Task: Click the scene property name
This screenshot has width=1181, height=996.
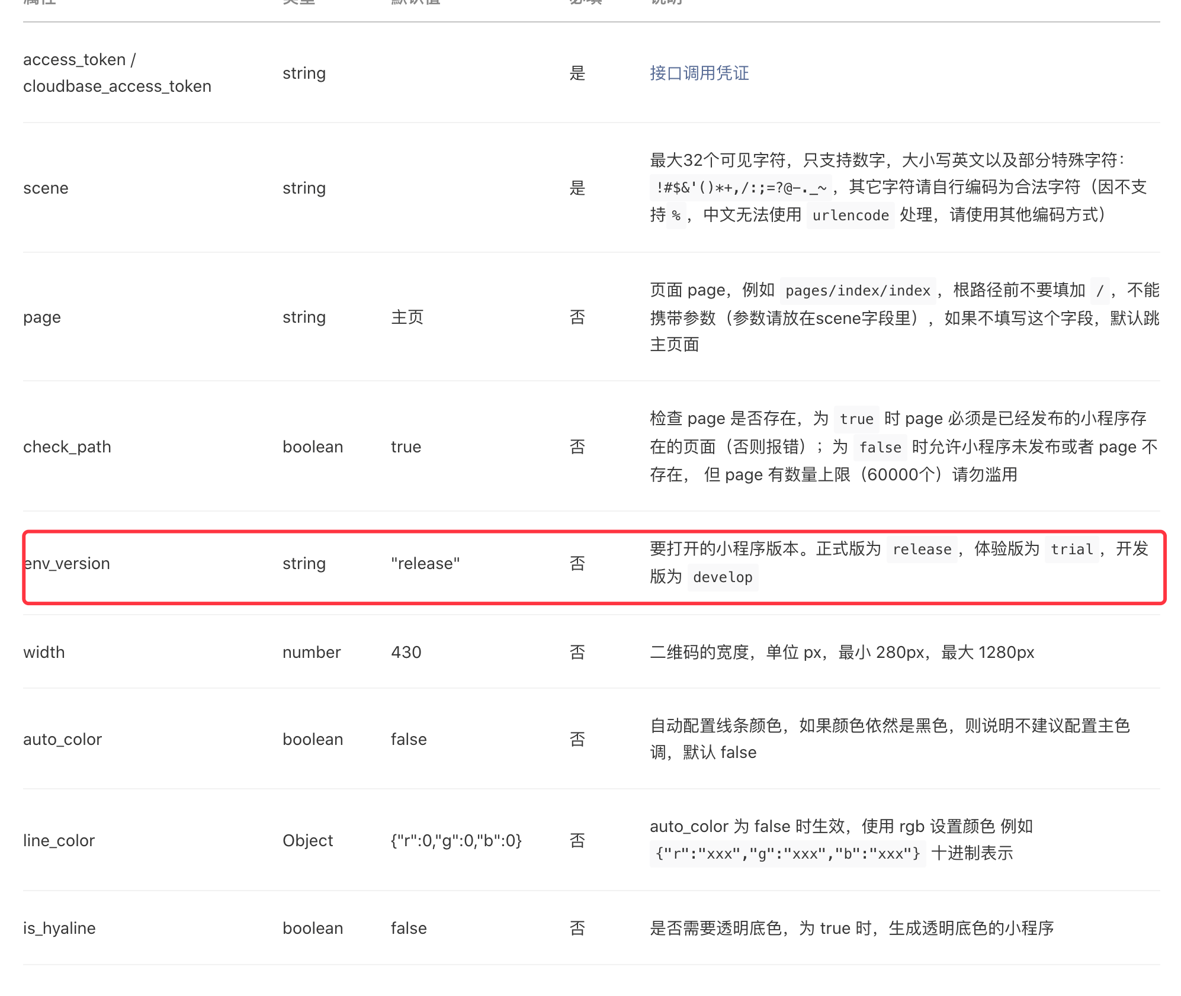Action: point(46,188)
